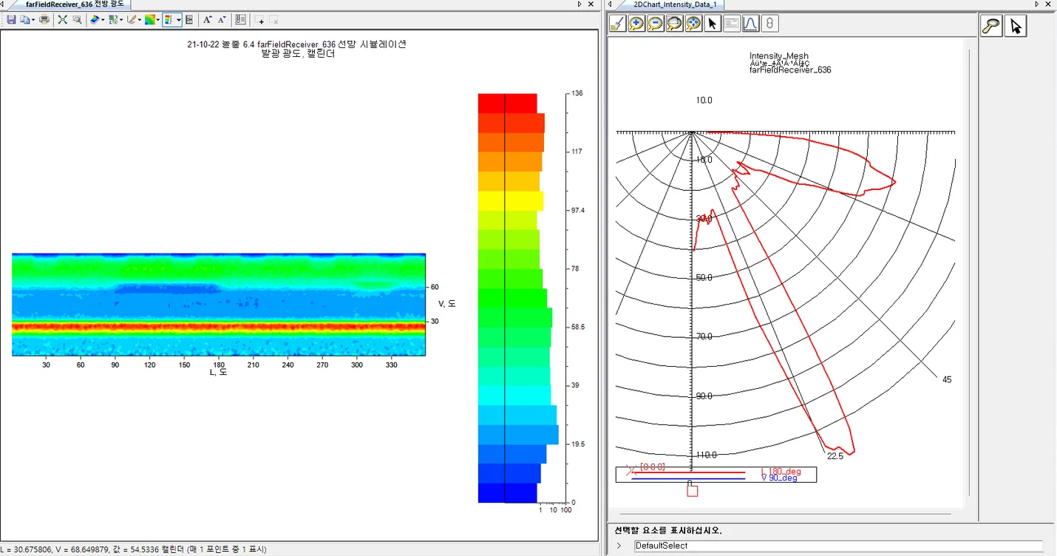This screenshot has height=556, width=1057.
Task: Click the red top color scale band
Action: pos(507,104)
